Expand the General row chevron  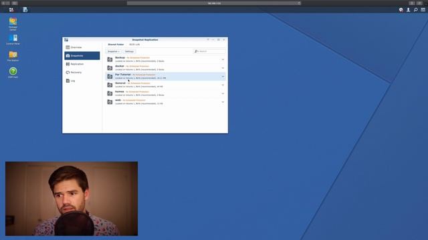223,85
